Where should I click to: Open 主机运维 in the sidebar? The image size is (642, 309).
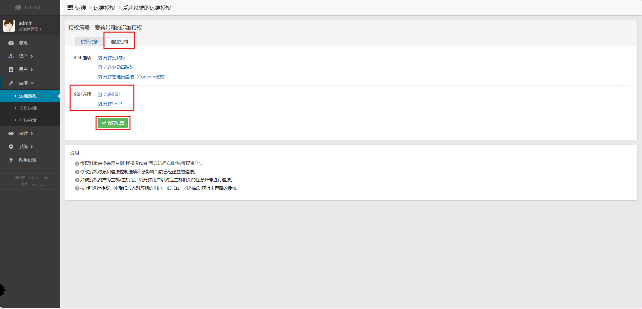coord(28,108)
